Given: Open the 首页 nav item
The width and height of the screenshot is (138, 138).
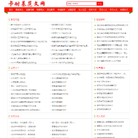Looking at the screenshot, I should click(11, 10).
